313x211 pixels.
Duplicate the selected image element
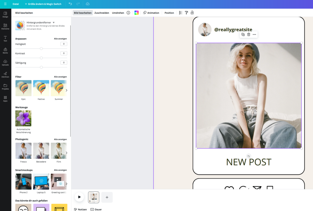click(243, 35)
